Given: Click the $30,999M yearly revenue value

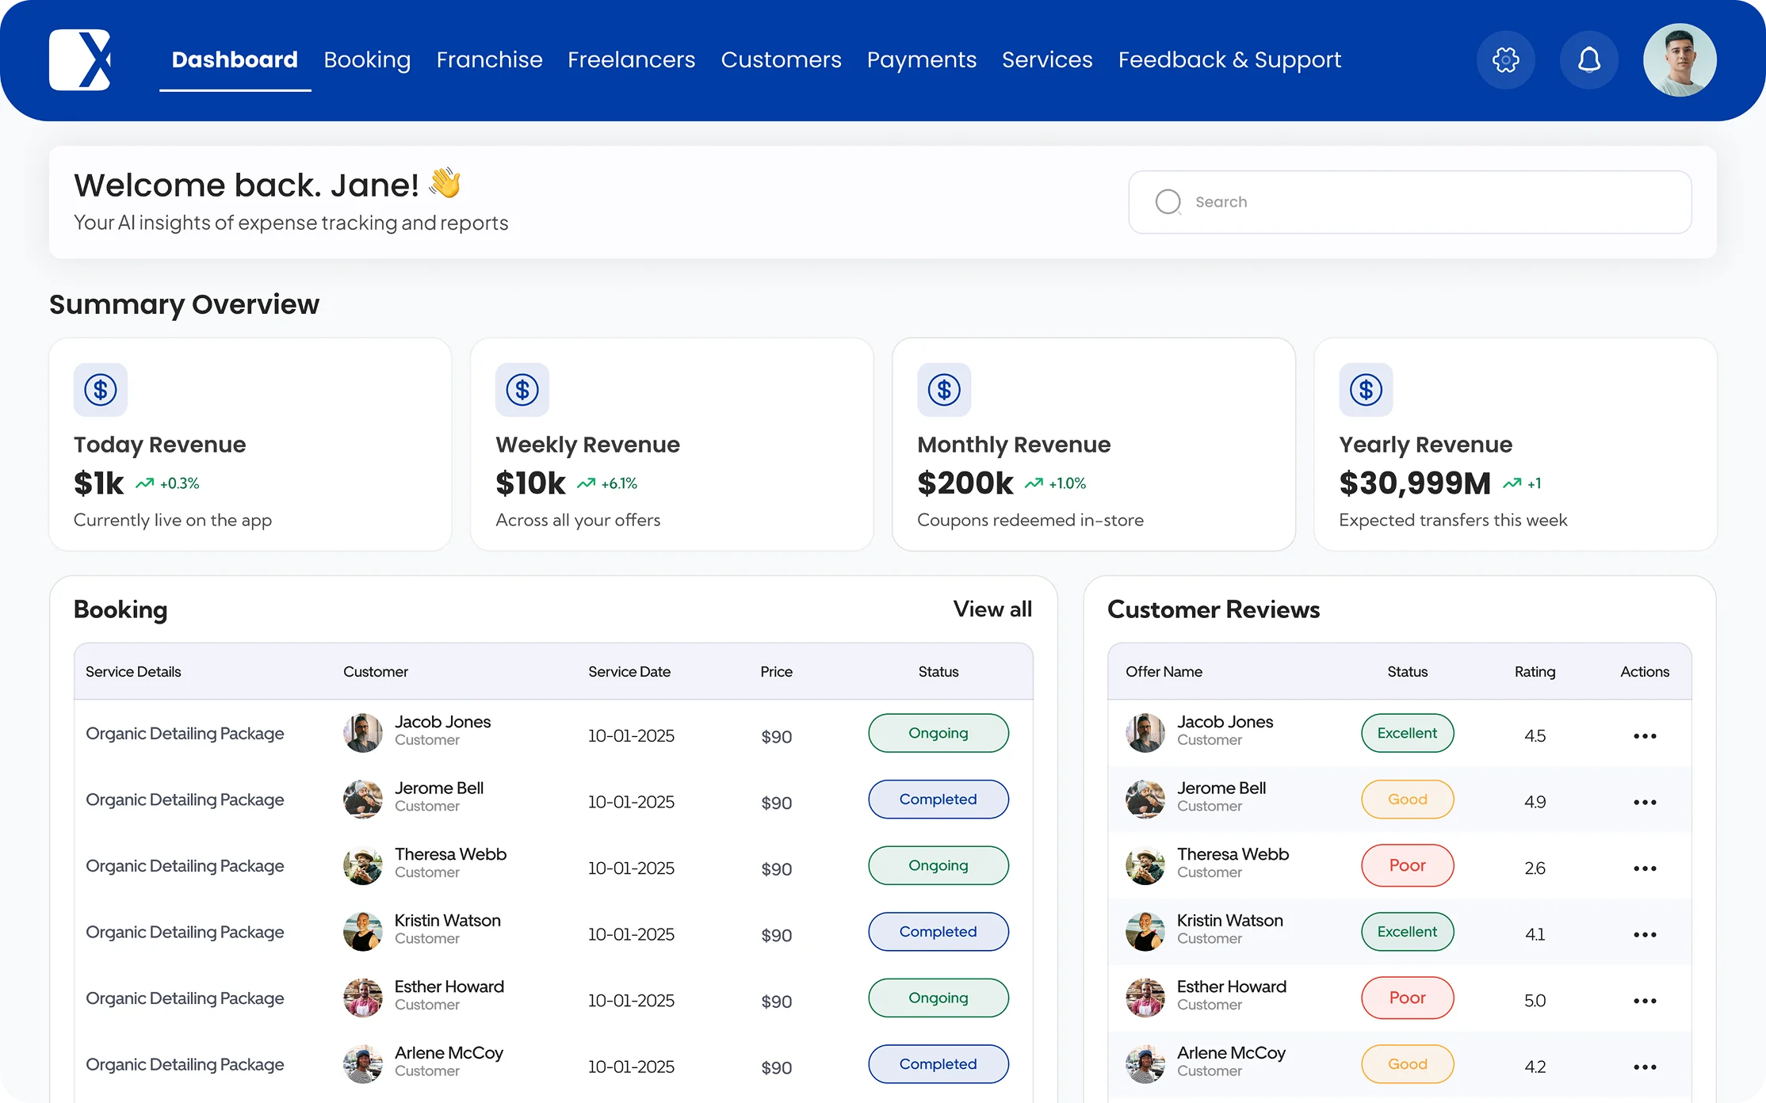Looking at the screenshot, I should [1415, 483].
